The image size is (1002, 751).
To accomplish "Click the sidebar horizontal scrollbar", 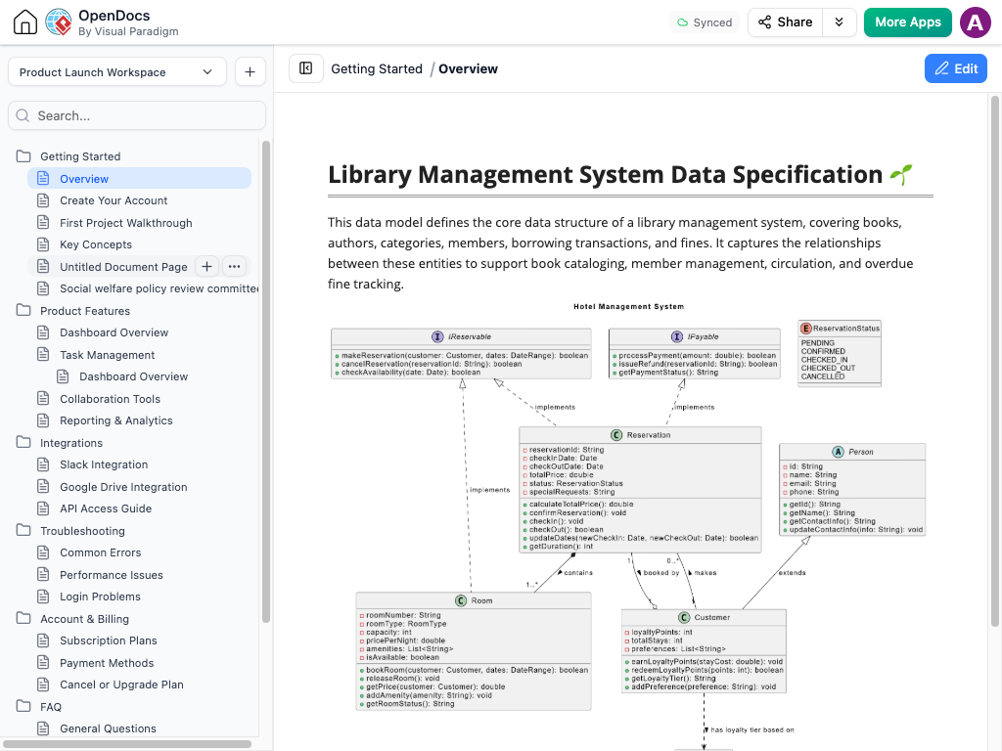I will click(128, 744).
